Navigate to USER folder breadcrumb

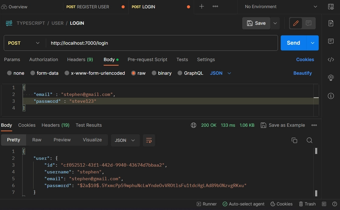pyautogui.click(x=57, y=23)
